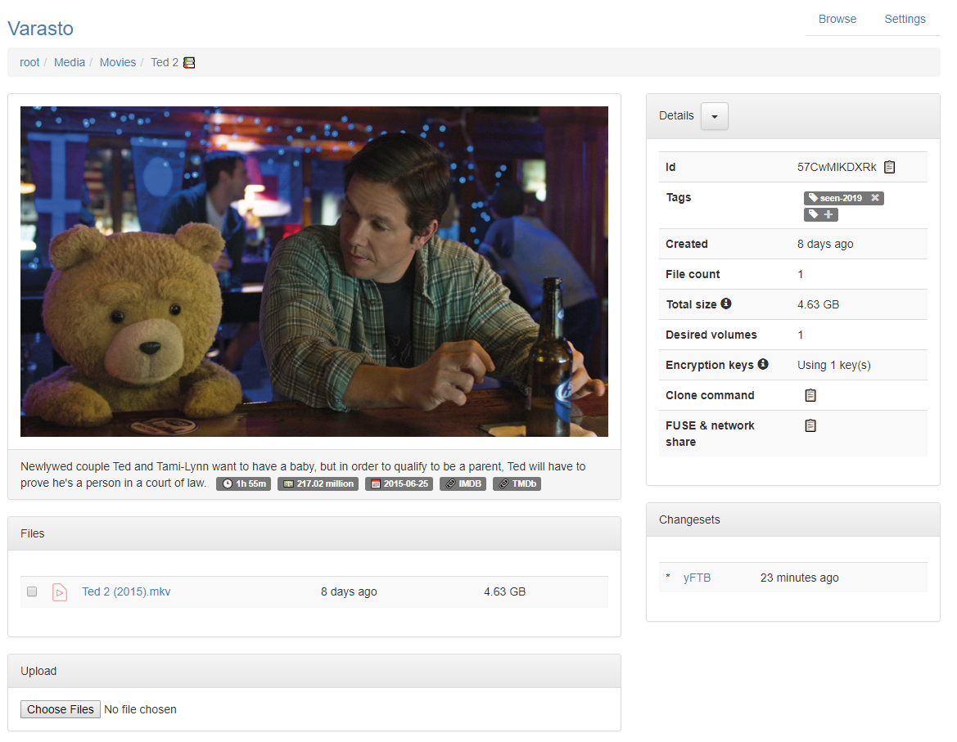Open the Settings tab
This screenshot has width=957, height=742.
click(905, 19)
